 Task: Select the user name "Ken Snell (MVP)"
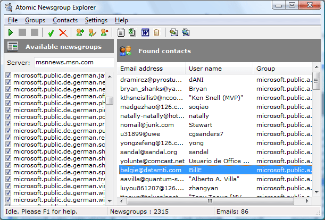216,98
